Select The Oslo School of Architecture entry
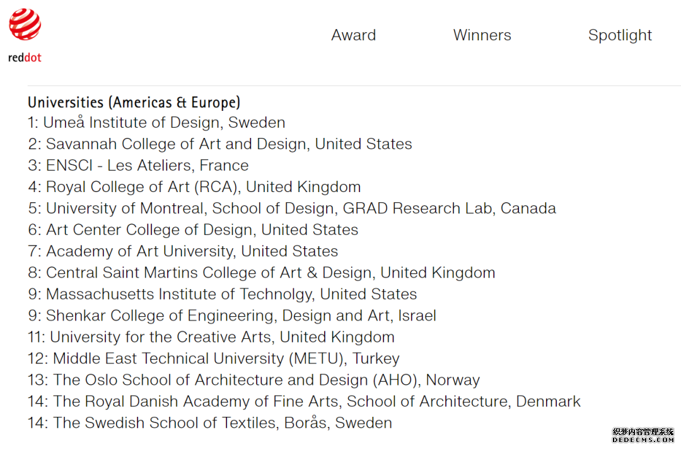Image resolution: width=681 pixels, height=449 pixels. pyautogui.click(x=253, y=380)
